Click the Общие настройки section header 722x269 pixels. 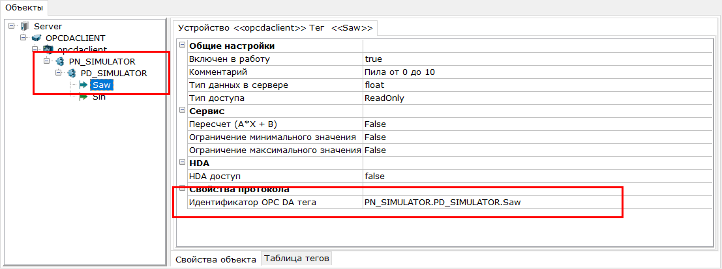pos(232,46)
